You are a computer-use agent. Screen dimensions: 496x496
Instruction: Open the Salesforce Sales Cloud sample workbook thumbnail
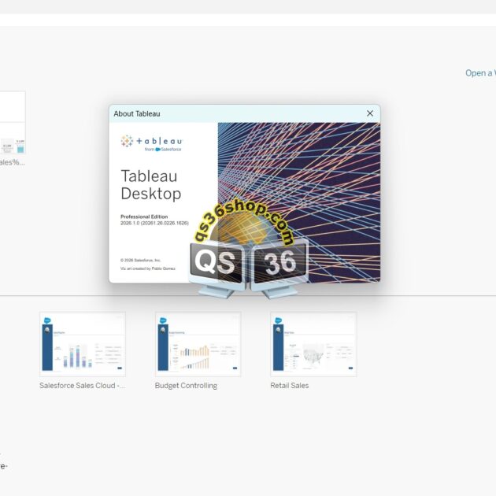pyautogui.click(x=83, y=344)
